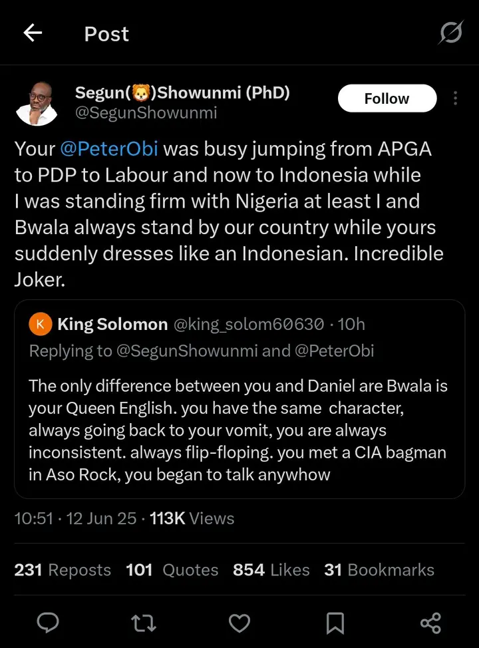Tap the 113K Views count

click(x=192, y=518)
